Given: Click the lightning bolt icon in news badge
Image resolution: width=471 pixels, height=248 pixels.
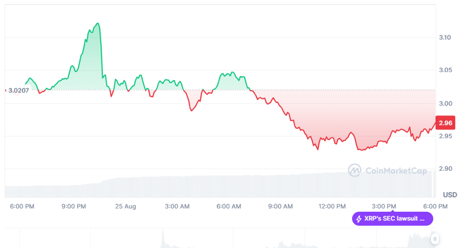Looking at the screenshot, I should 359,219.
